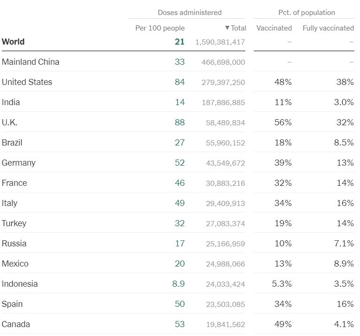Click the United States country name
360x336 pixels.
pyautogui.click(x=27, y=82)
